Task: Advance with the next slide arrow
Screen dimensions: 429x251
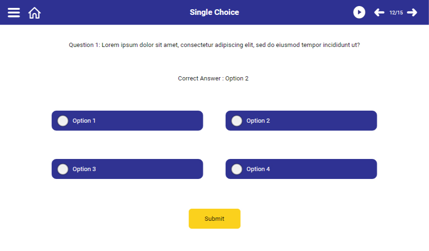Action: point(412,13)
